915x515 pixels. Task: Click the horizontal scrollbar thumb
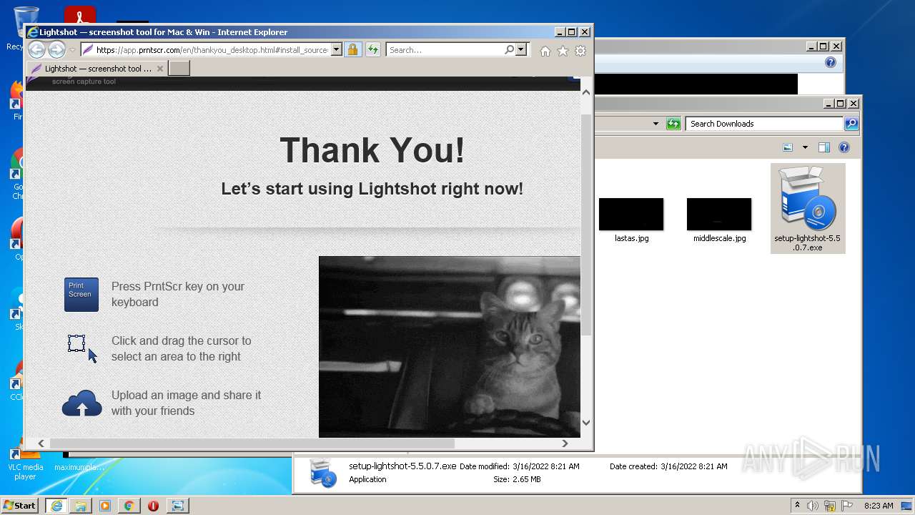pyautogui.click(x=252, y=443)
